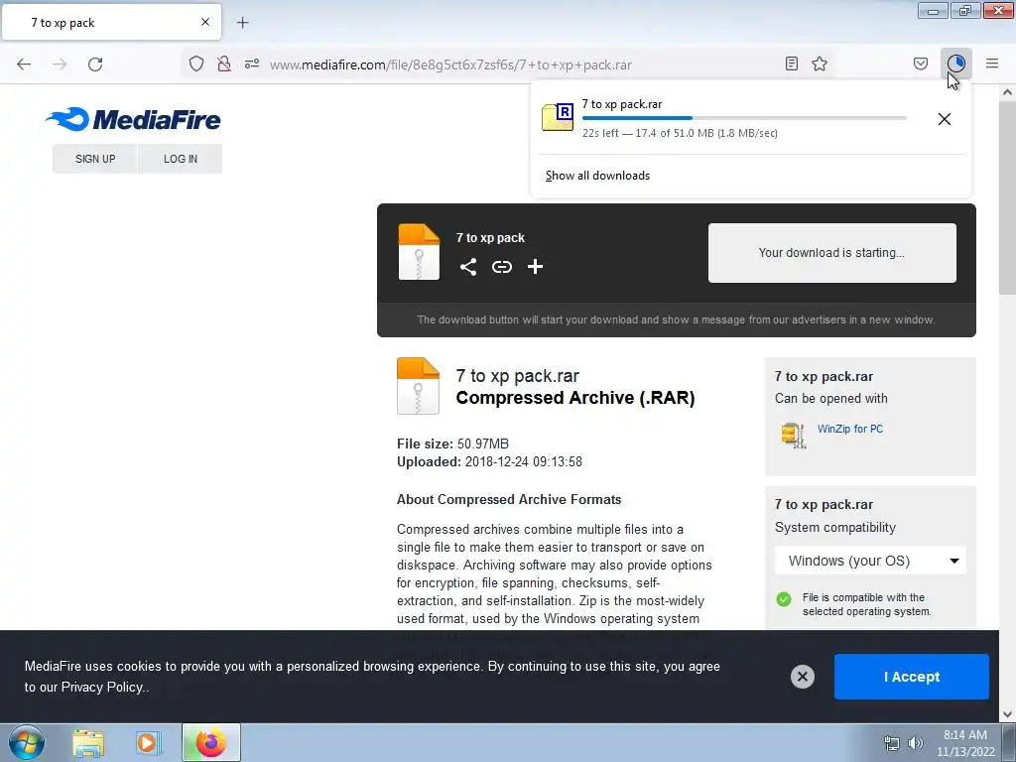Viewport: 1016px width, 762px height.
Task: Click the network tray icon
Action: pos(892,743)
